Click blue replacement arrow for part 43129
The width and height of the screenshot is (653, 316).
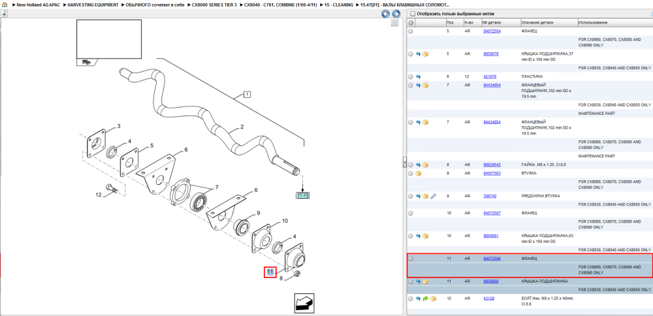click(x=418, y=298)
